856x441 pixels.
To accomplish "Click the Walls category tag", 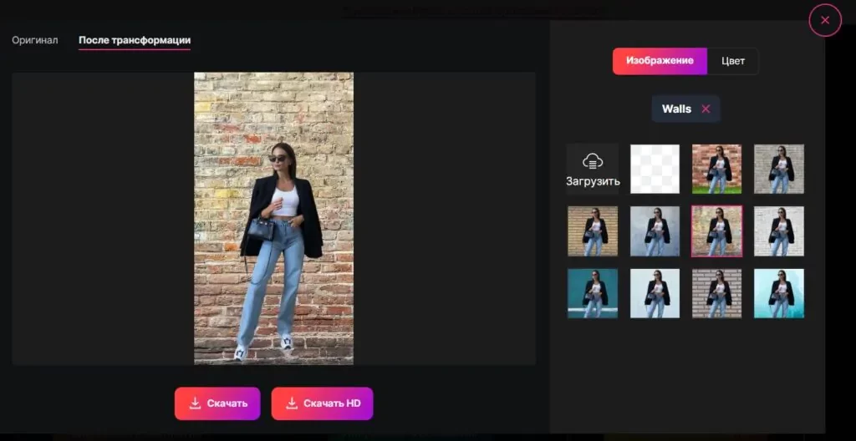I will pyautogui.click(x=676, y=109).
